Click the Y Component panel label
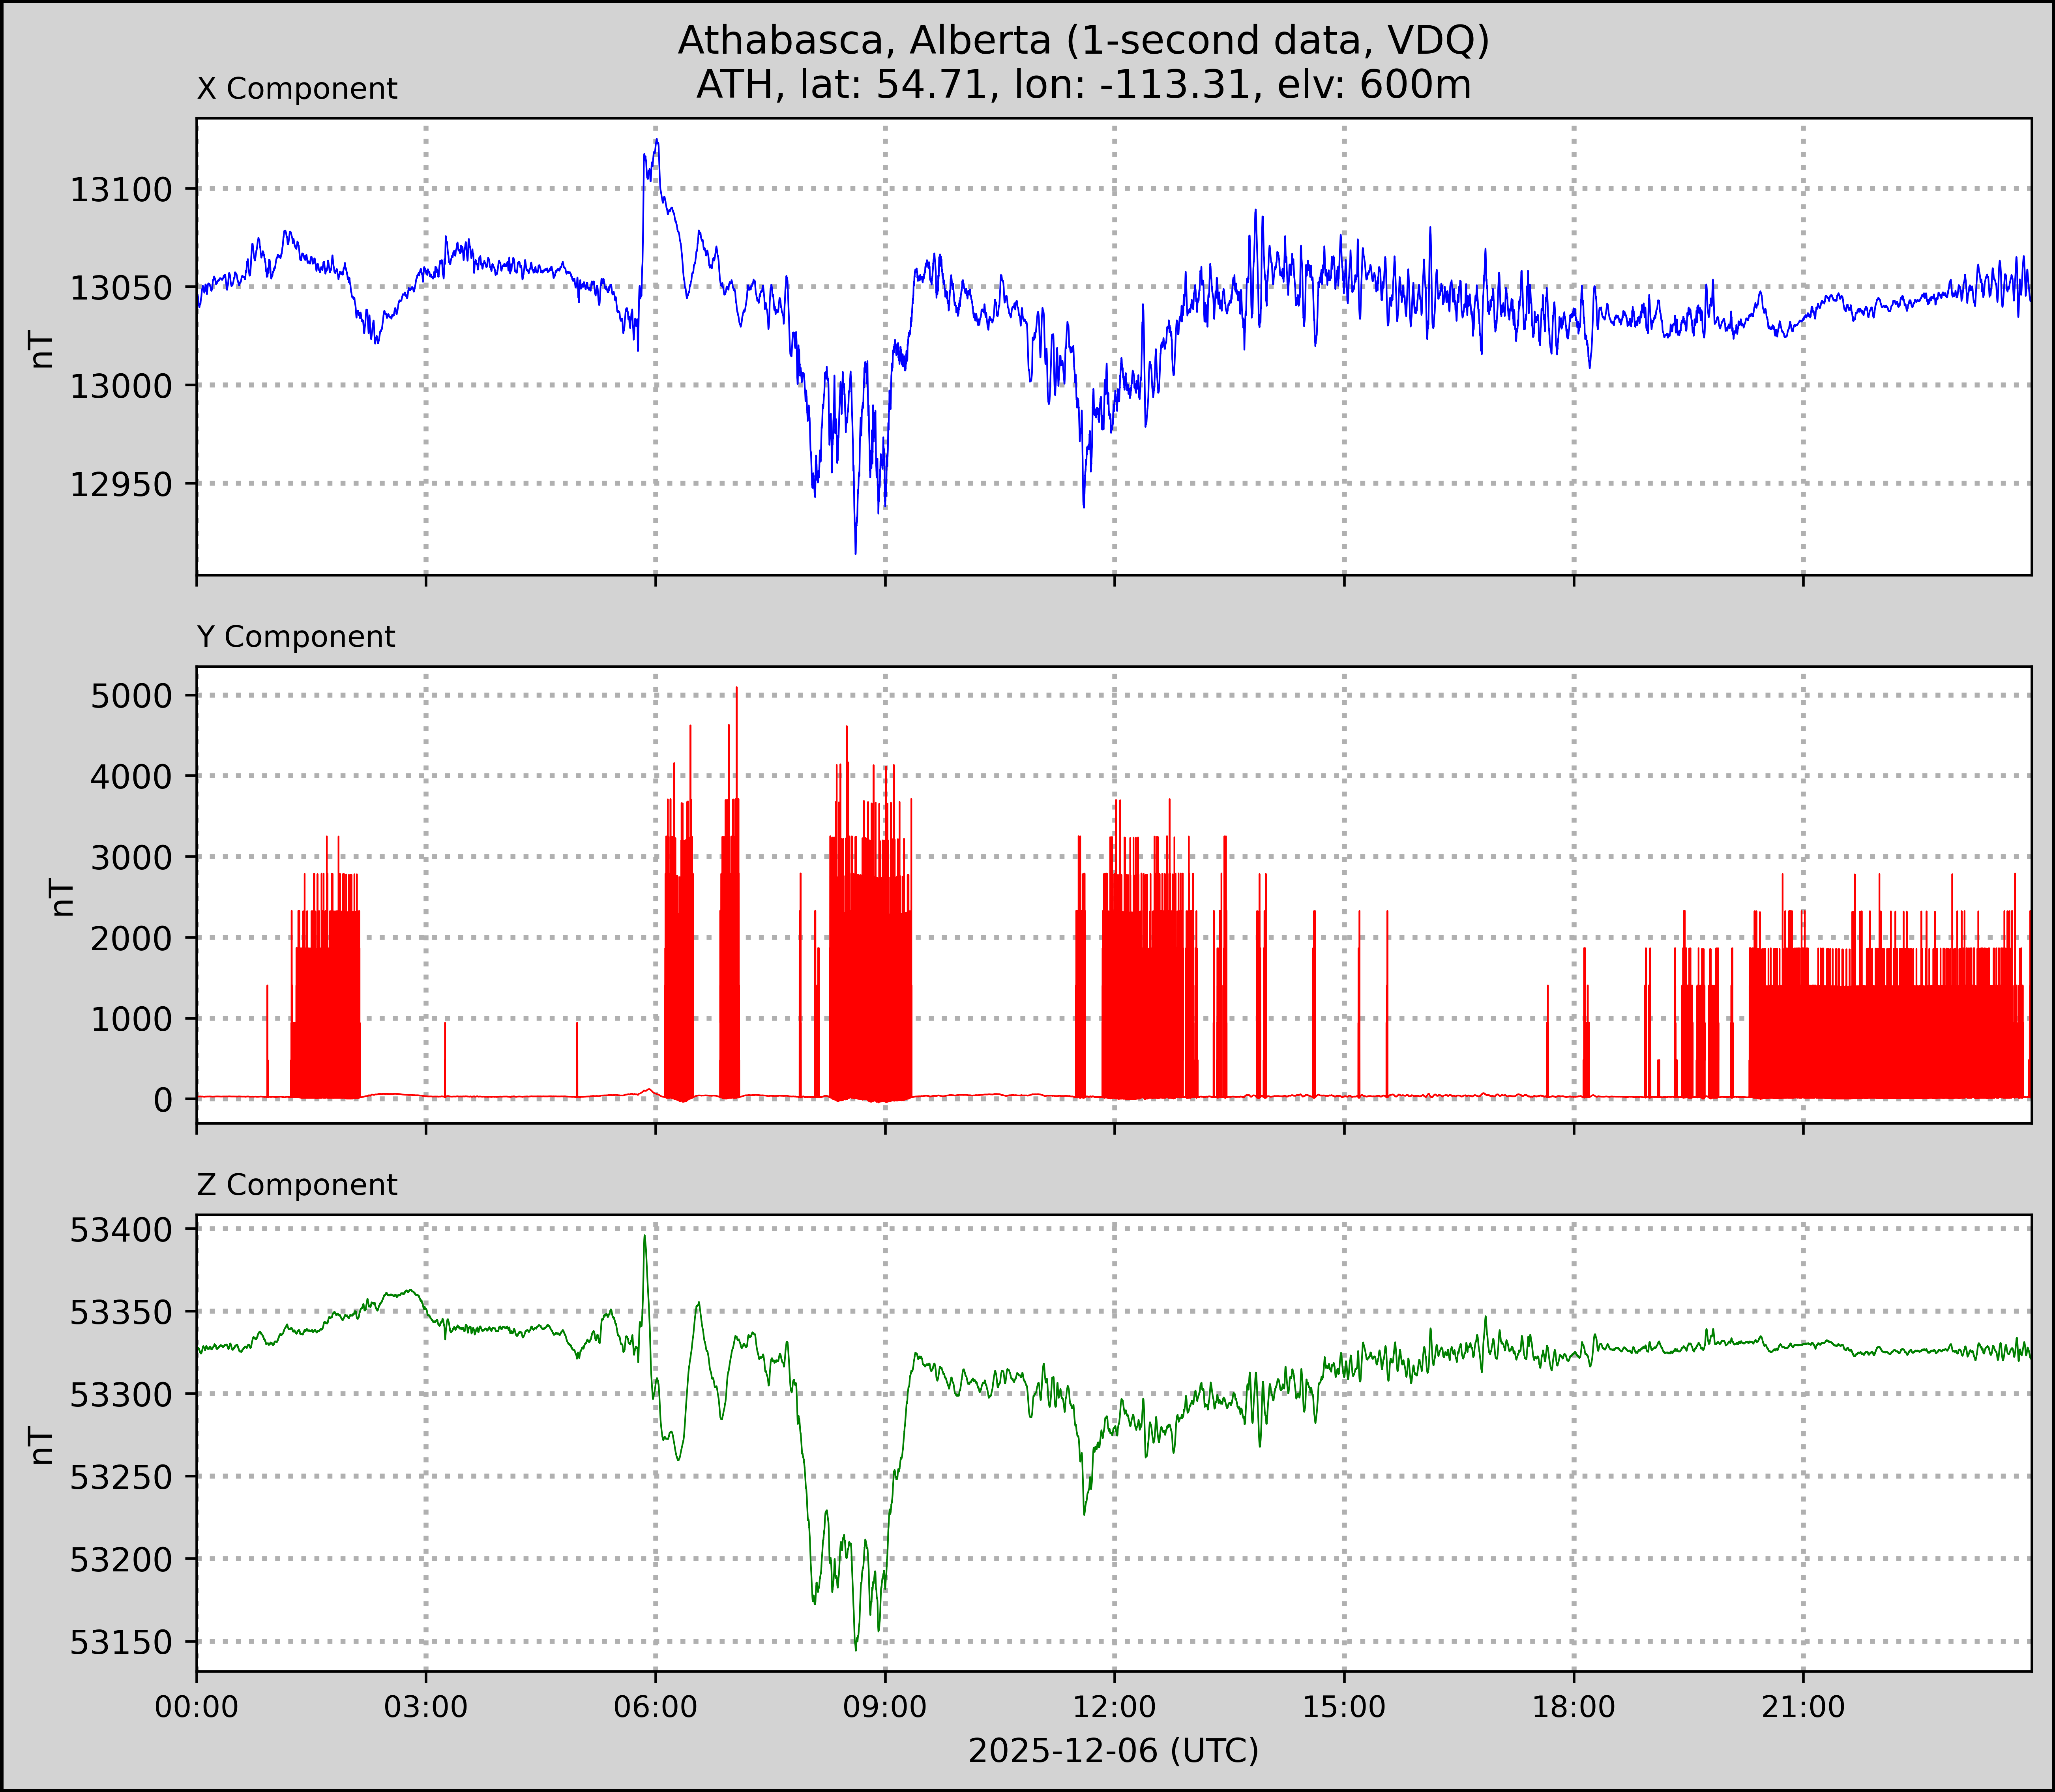This screenshot has width=2055, height=1792. (x=296, y=637)
